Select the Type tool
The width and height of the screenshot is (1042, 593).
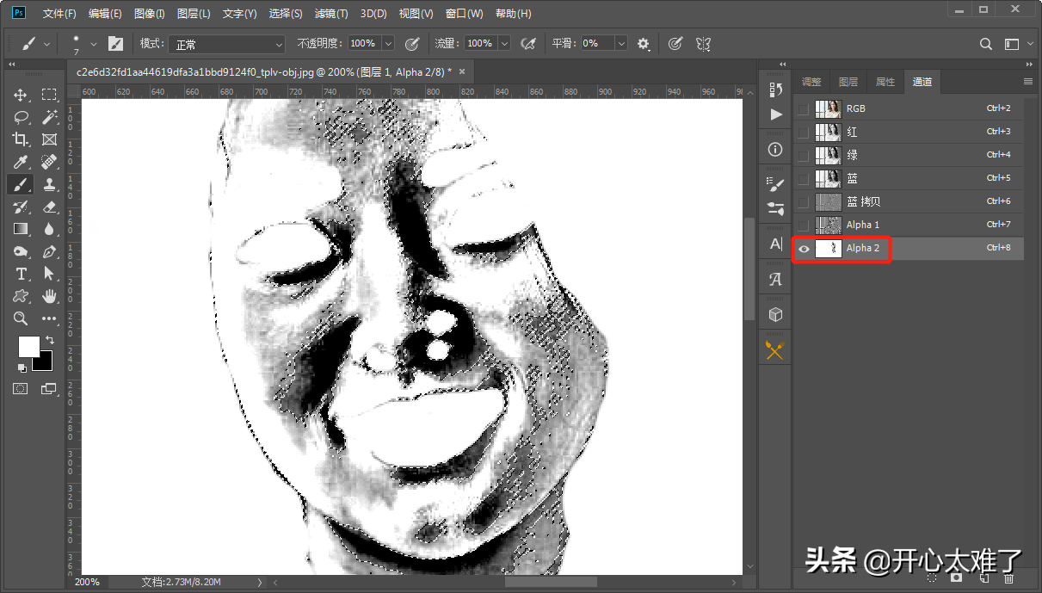21,274
